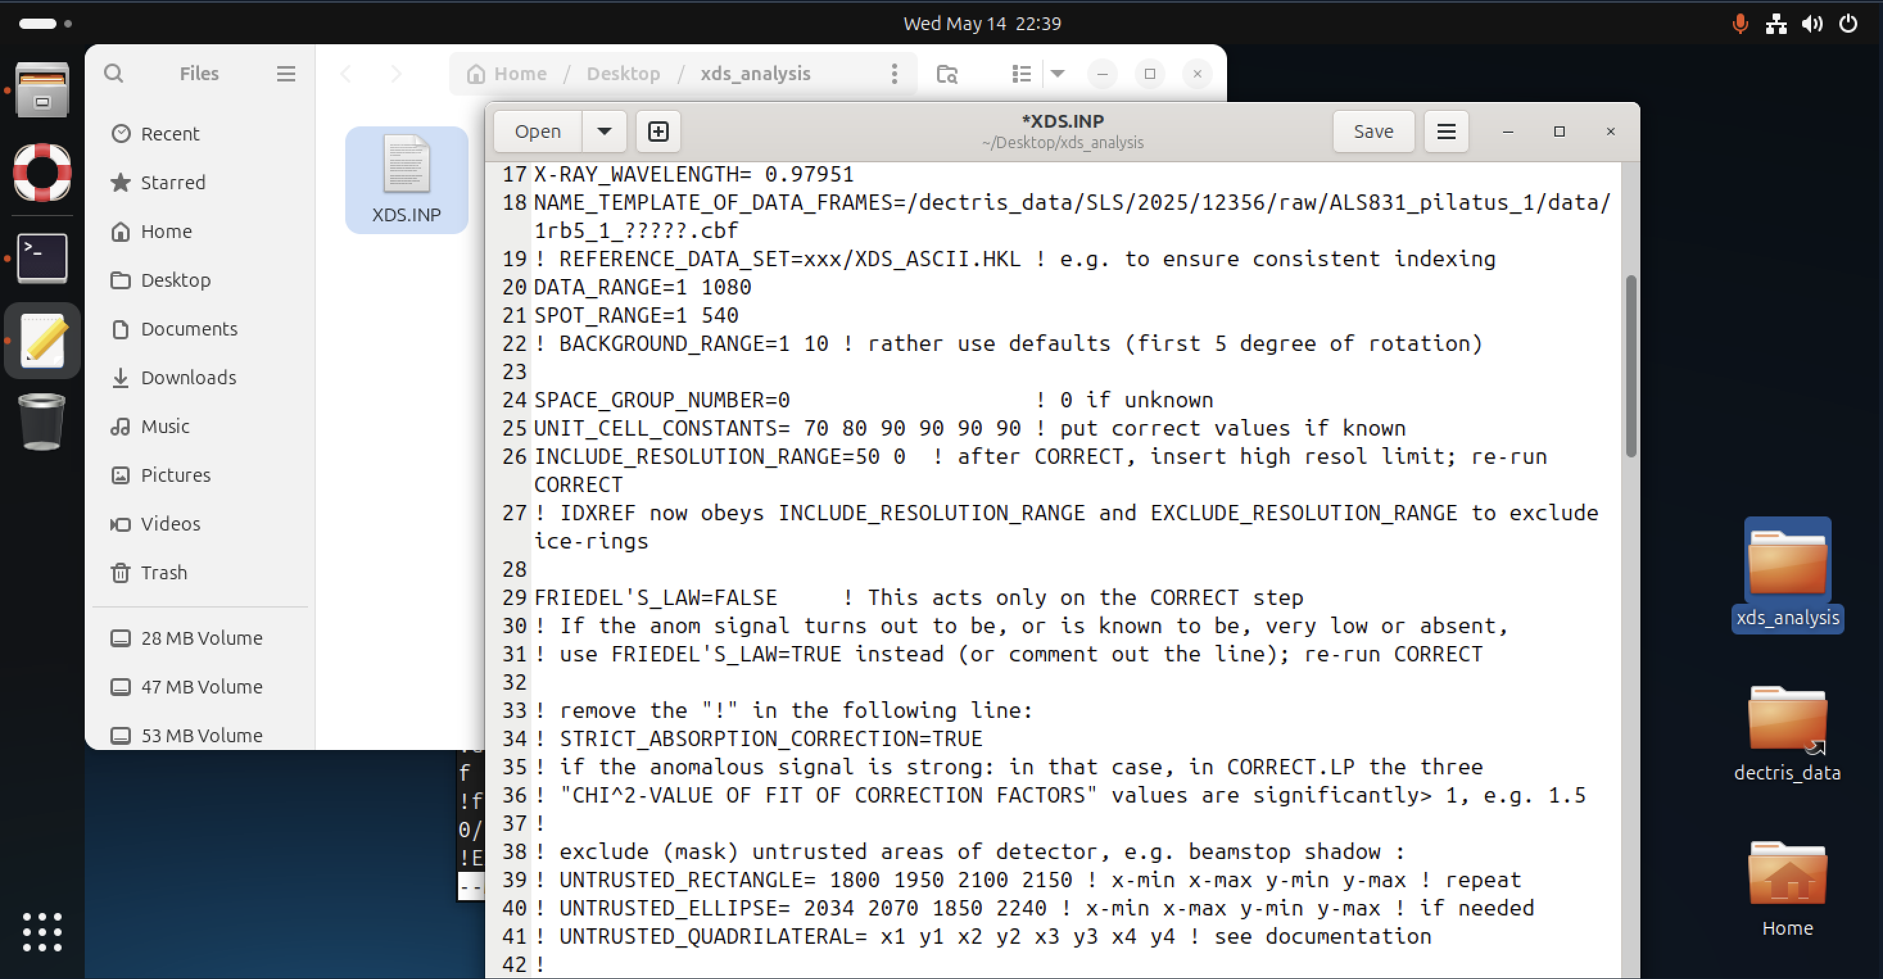
Task: Click the search folder icon in Files
Action: coord(947,73)
